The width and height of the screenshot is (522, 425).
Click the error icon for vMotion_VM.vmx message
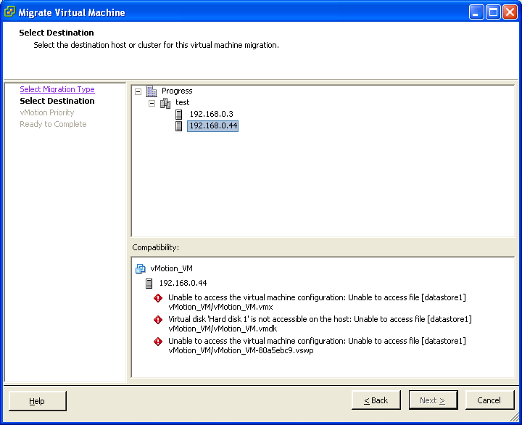click(x=158, y=298)
